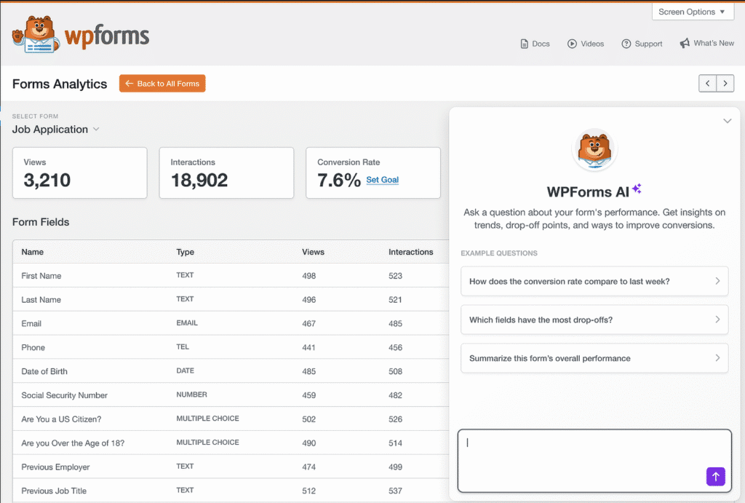Click chevron on conversion rate question
Screen dimensions: 745x503
coord(717,281)
